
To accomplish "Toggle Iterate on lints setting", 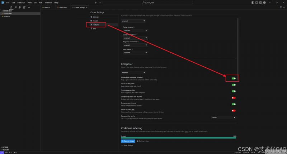I will click(x=234, y=111).
